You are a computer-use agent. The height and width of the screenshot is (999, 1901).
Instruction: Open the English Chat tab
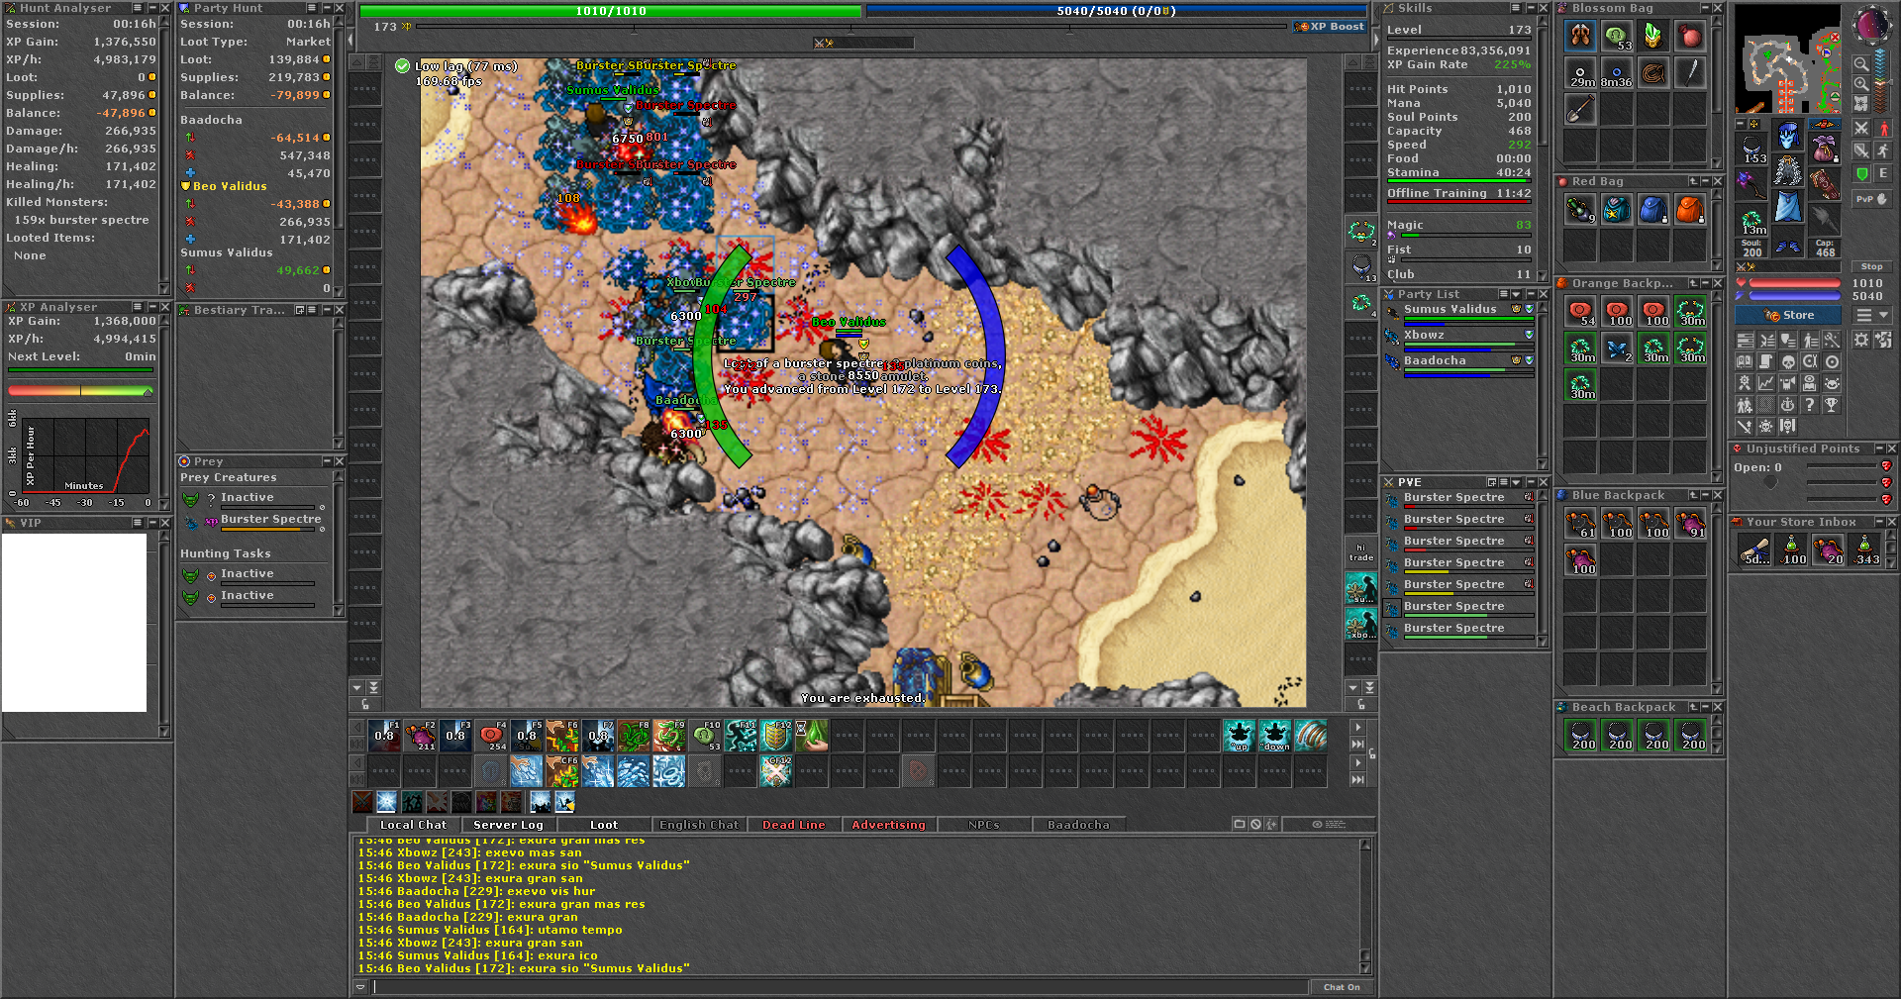(699, 825)
